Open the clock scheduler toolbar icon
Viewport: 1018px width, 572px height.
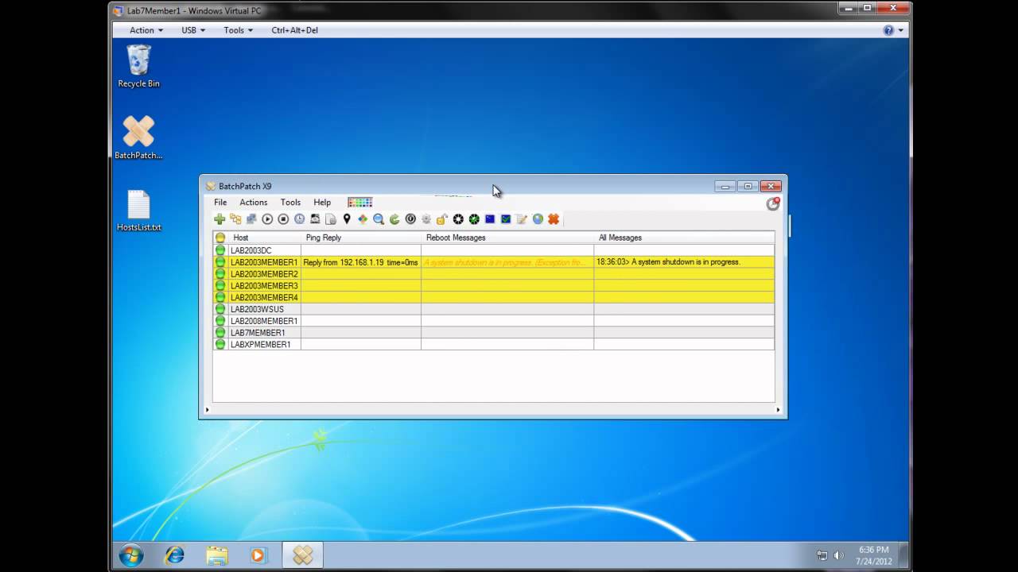299,219
